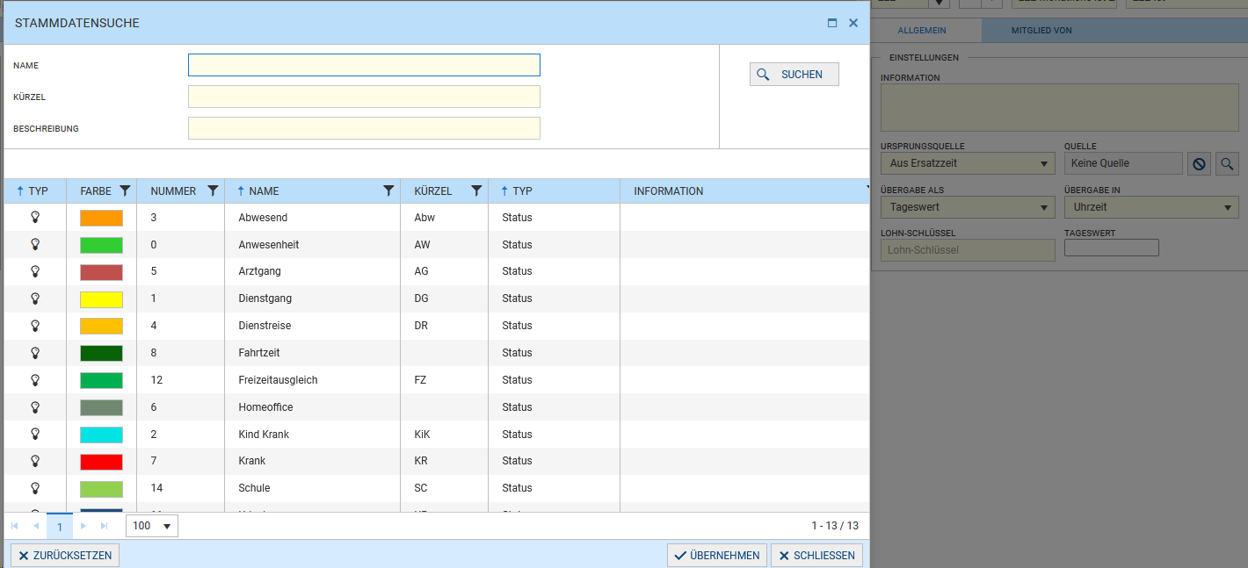Maximize the Stammdatensuche dialog
The height and width of the screenshot is (568, 1248).
point(832,23)
